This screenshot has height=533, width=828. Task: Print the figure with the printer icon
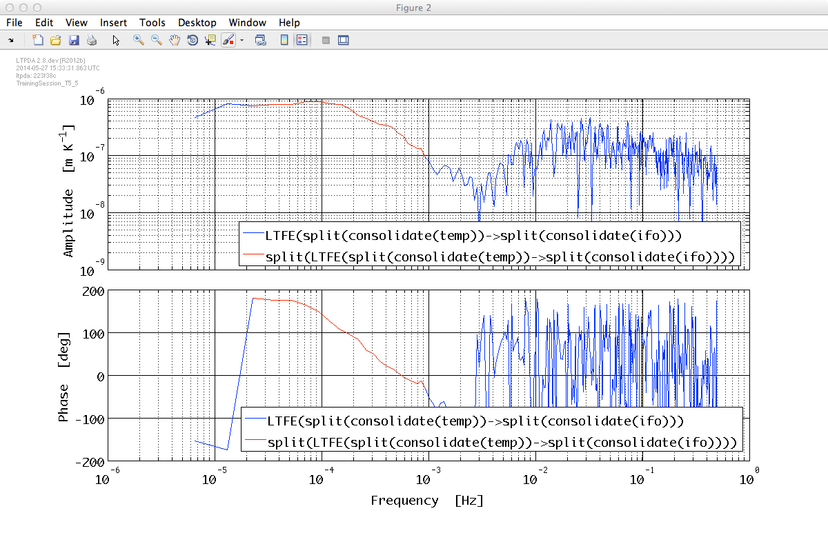(91, 40)
